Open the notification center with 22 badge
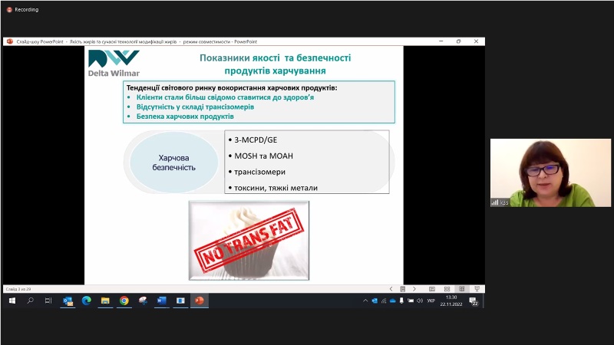The height and width of the screenshot is (345, 614). pos(474,301)
